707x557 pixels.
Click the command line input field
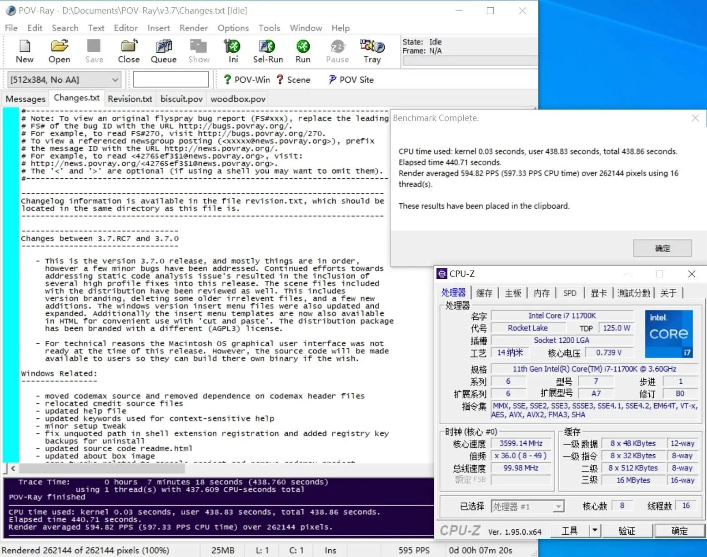pos(170,80)
